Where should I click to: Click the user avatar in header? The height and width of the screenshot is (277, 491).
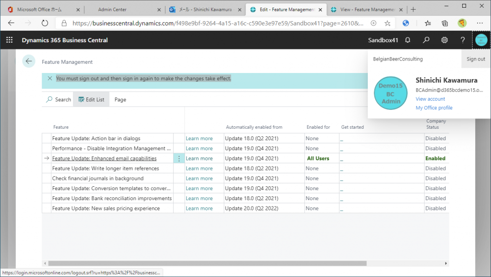(x=481, y=40)
